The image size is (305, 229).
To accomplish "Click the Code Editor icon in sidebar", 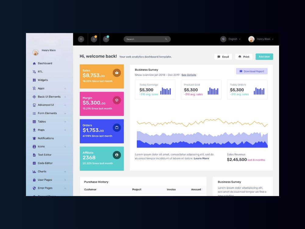I will [34, 163].
